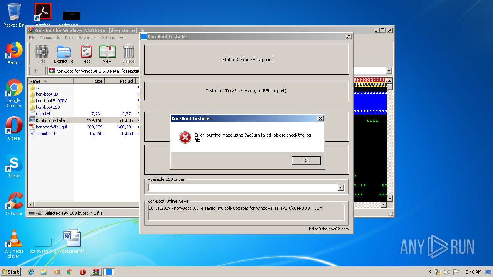Open Chrome from the taskbar

[69, 272]
